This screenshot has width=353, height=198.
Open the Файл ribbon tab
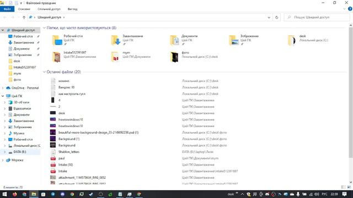[x=7, y=9]
